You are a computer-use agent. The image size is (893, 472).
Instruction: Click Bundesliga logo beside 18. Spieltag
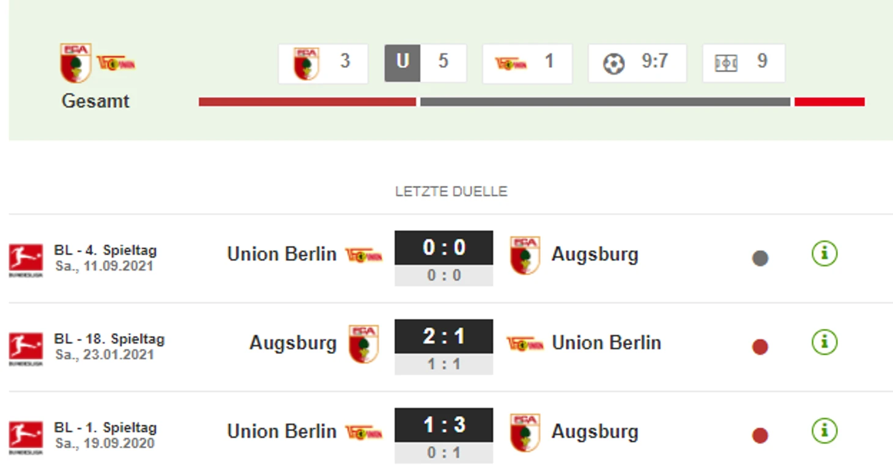coord(26,348)
